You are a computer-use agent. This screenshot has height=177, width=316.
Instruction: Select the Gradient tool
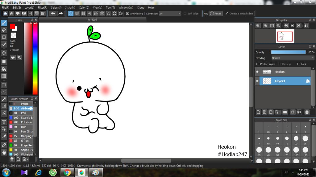coord(4,76)
